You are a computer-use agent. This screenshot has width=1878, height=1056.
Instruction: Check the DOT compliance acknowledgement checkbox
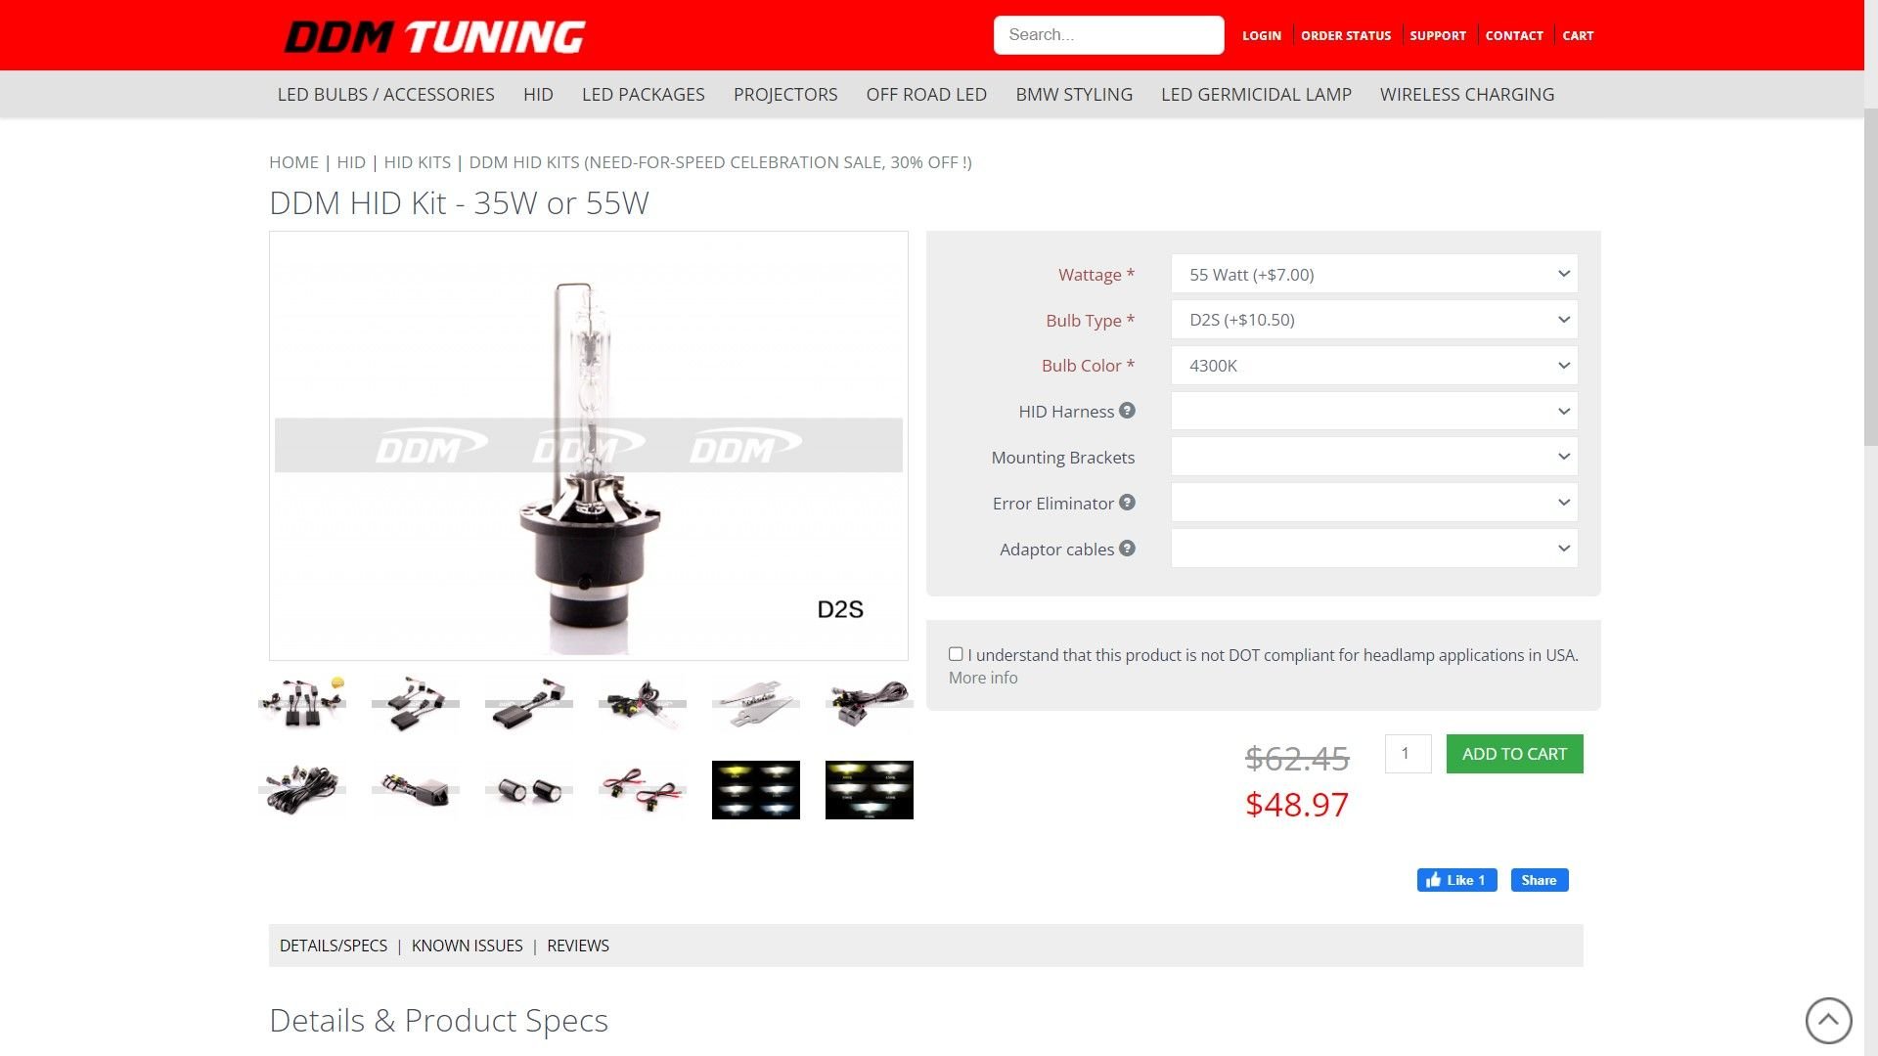[x=956, y=654]
